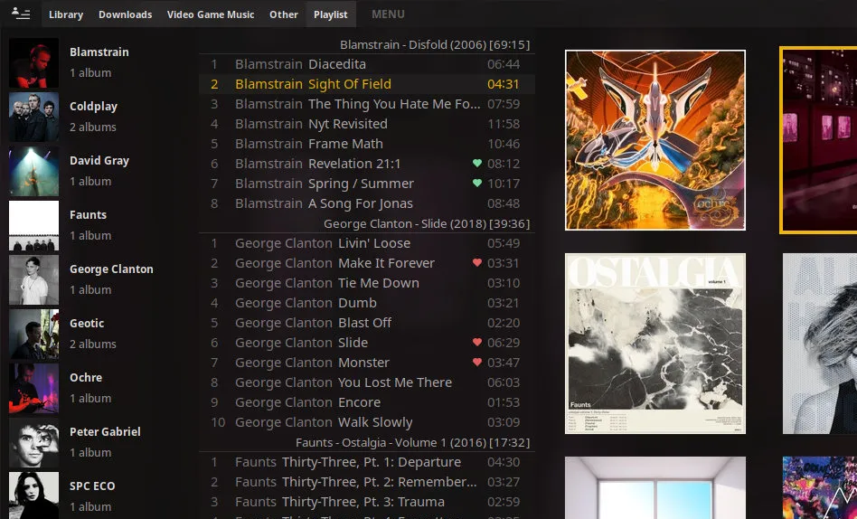This screenshot has height=519, width=857.
Task: Collapse George Clanton - Slide album header
Action: [x=426, y=223]
